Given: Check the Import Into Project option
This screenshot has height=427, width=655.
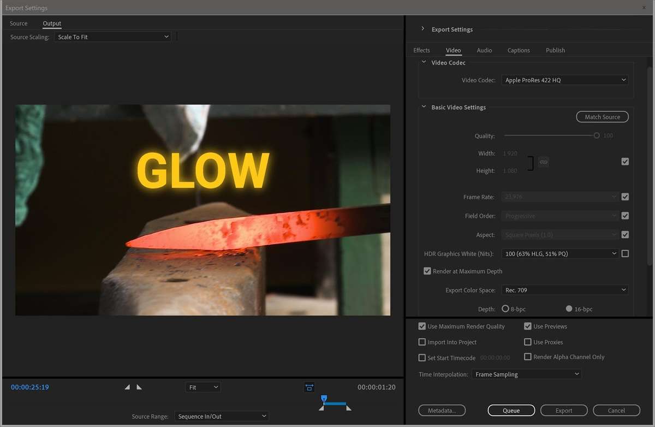Looking at the screenshot, I should [x=422, y=342].
